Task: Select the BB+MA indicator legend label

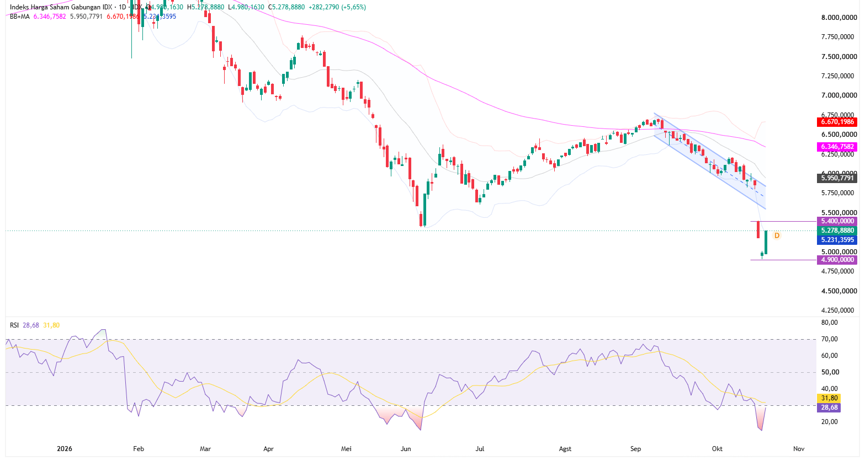Action: pos(20,17)
